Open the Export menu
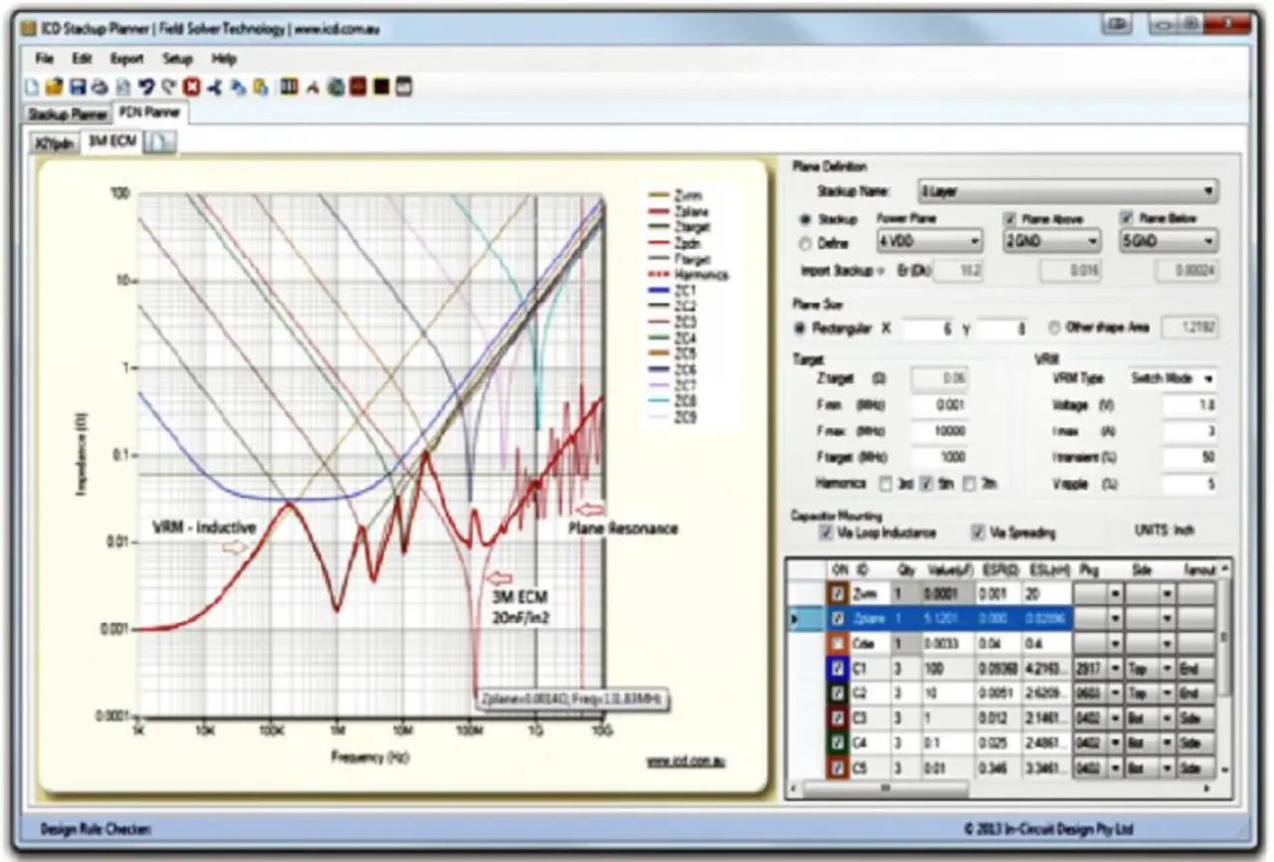Screen dimensions: 1274x862 pos(127,59)
